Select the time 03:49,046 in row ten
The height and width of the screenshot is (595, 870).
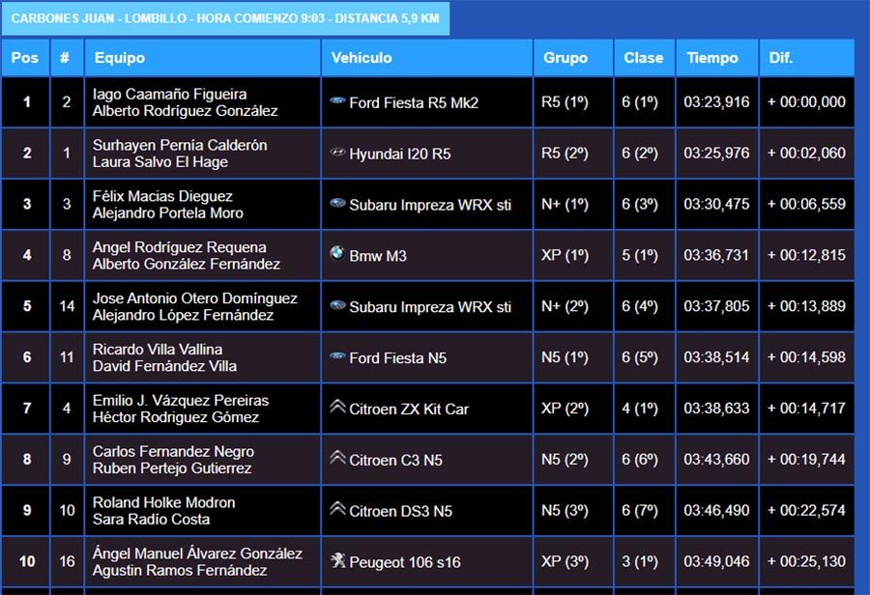716,561
